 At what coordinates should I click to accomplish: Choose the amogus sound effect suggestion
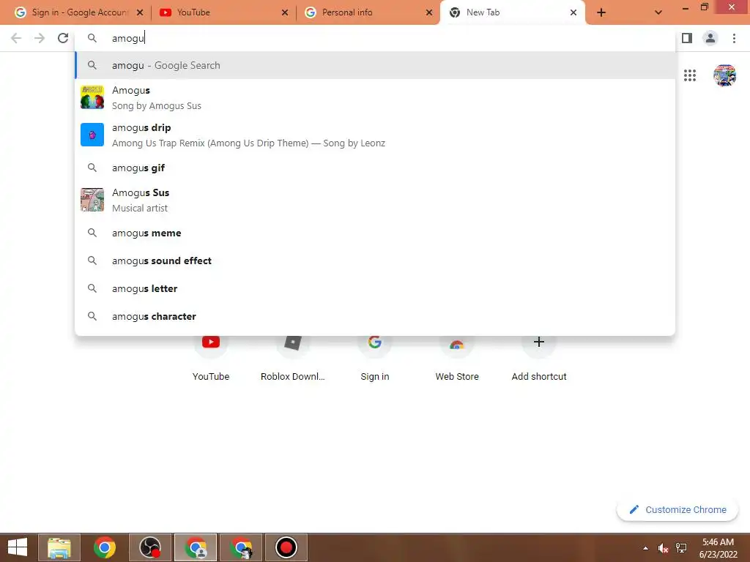[x=375, y=261]
